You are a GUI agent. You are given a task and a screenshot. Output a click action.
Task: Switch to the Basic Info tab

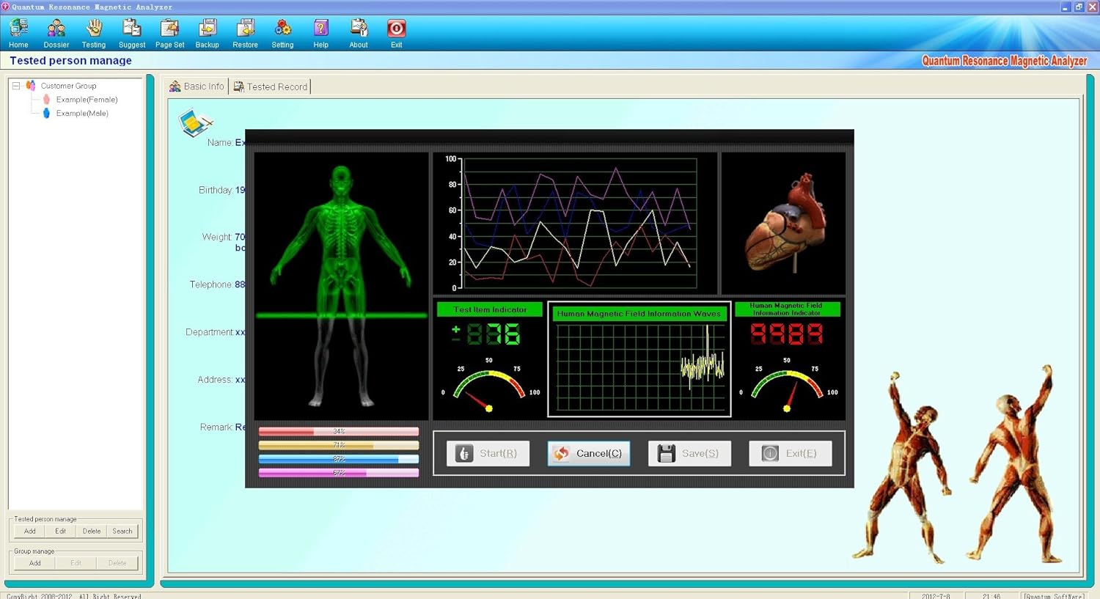197,87
